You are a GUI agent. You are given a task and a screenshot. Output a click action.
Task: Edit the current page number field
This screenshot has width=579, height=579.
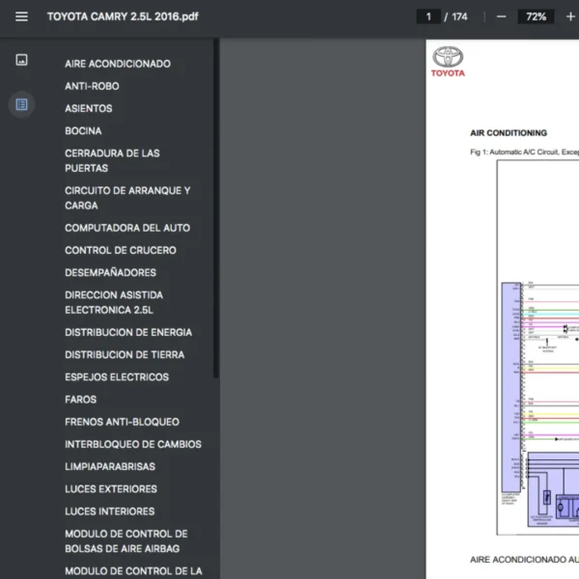click(427, 16)
